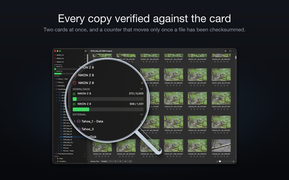Expand the PhotoDisk drive in sidebar
Image resolution: width=289 pixels, height=180 pixels.
pyautogui.click(x=55, y=86)
